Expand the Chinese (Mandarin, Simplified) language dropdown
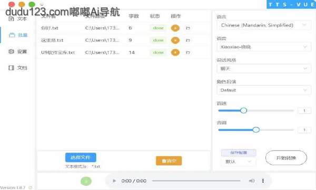316x190 pixels. (x=264, y=25)
